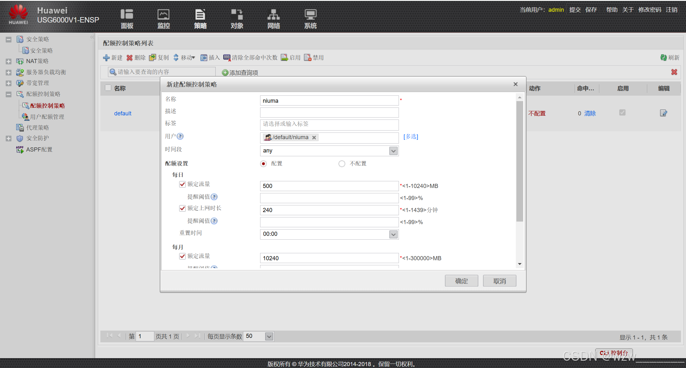Uncheck daily 额定流量 checkbox

point(182,184)
